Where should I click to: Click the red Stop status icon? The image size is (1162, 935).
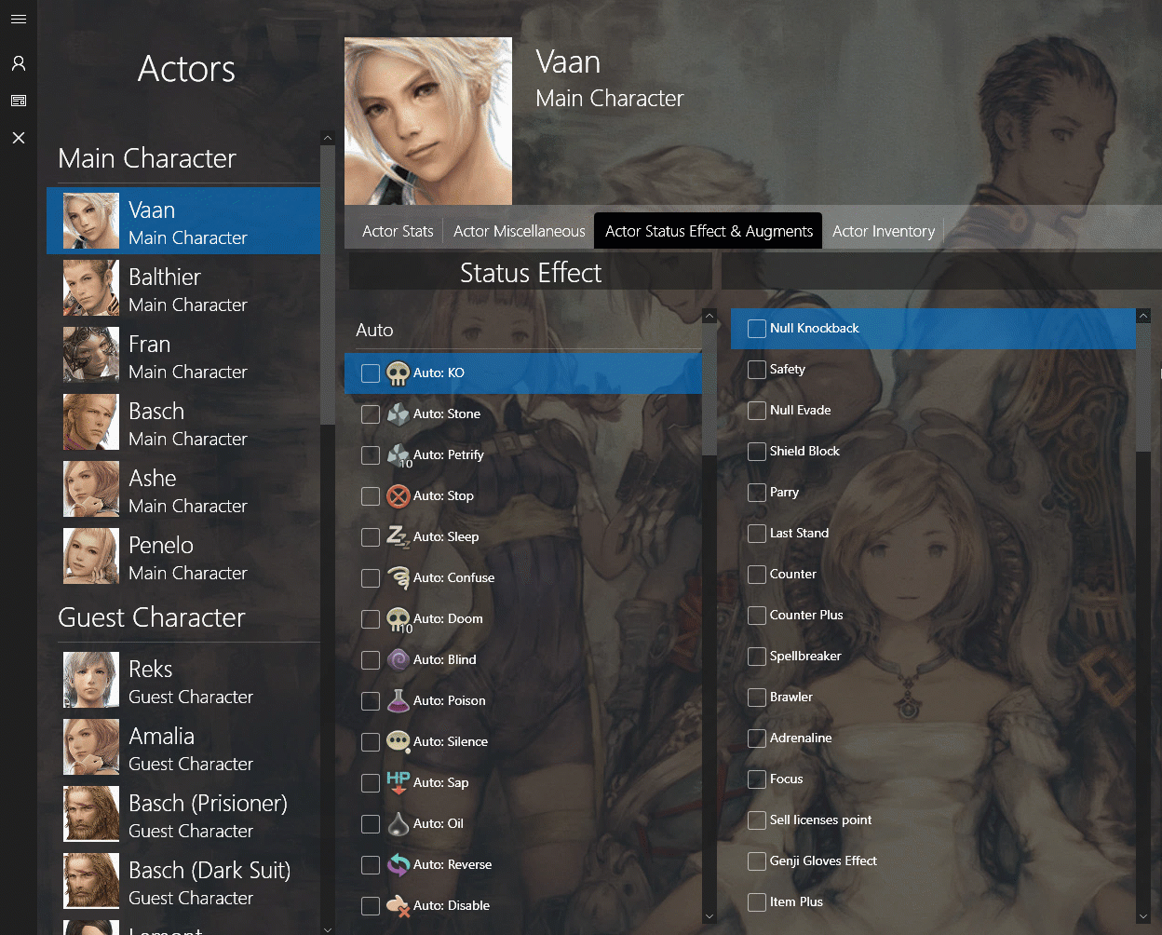[398, 496]
